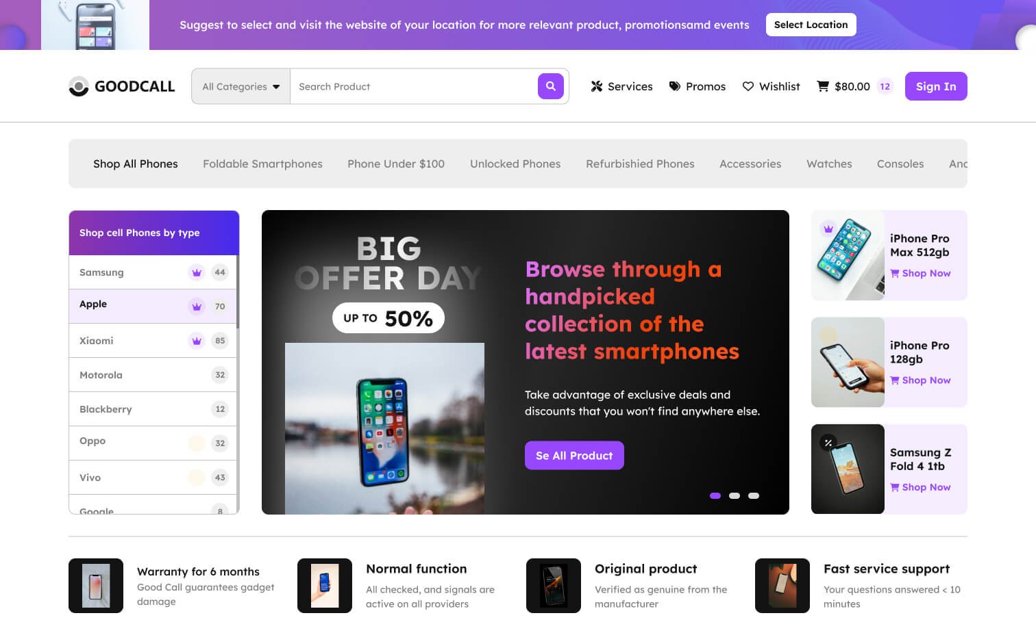This screenshot has height=635, width=1036.
Task: Select the first active carousel dot
Action: (x=715, y=495)
